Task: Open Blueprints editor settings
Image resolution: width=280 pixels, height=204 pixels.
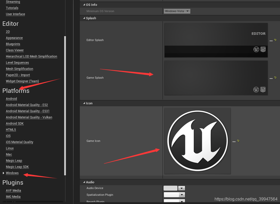Action: click(13, 44)
